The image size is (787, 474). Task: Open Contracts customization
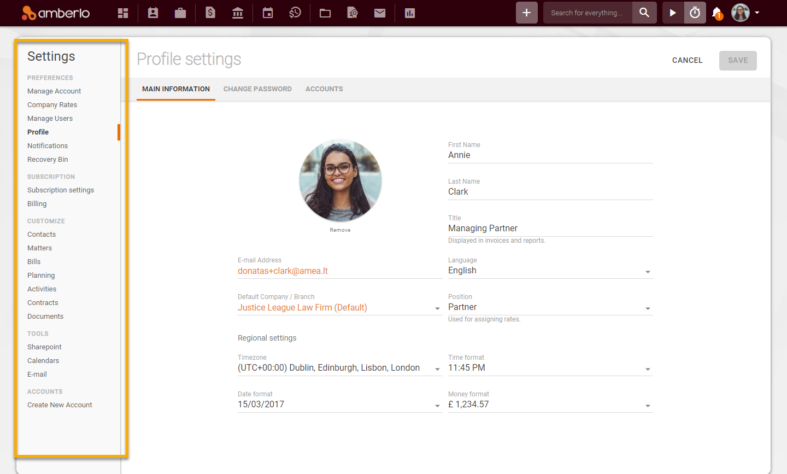tap(43, 303)
